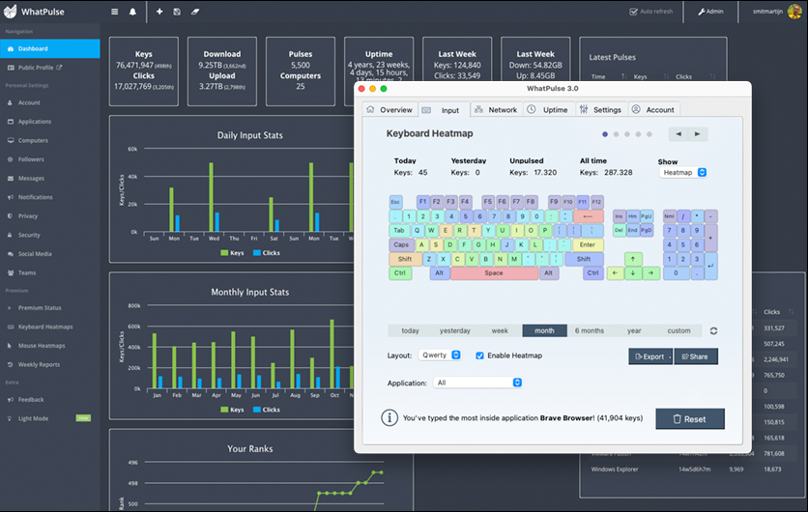Toggle Clicks series in Daily Input Stats legend
This screenshot has width=808, height=512.
tap(267, 253)
